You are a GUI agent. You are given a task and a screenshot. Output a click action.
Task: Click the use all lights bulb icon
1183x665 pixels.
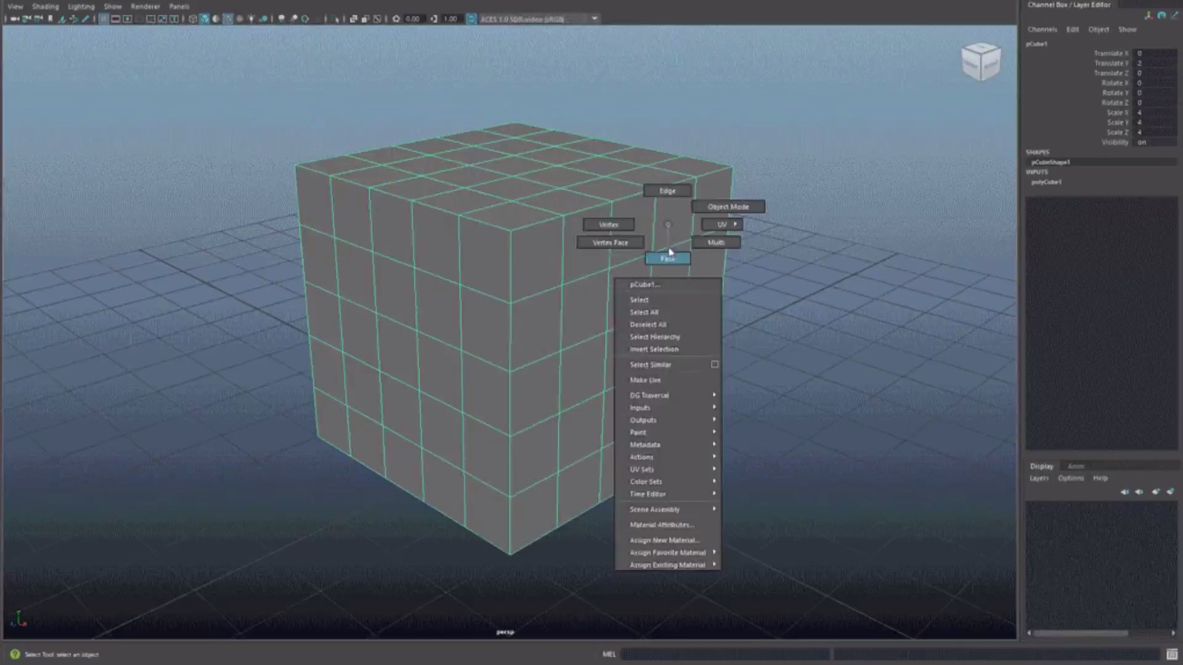pyautogui.click(x=251, y=19)
